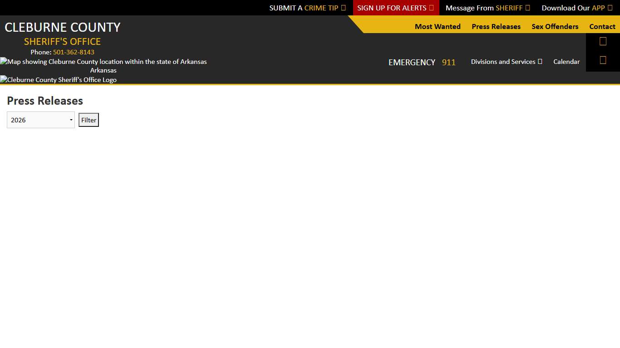Click the Cleburne County title heading
Image resolution: width=620 pixels, height=348 pixels.
coord(63,27)
